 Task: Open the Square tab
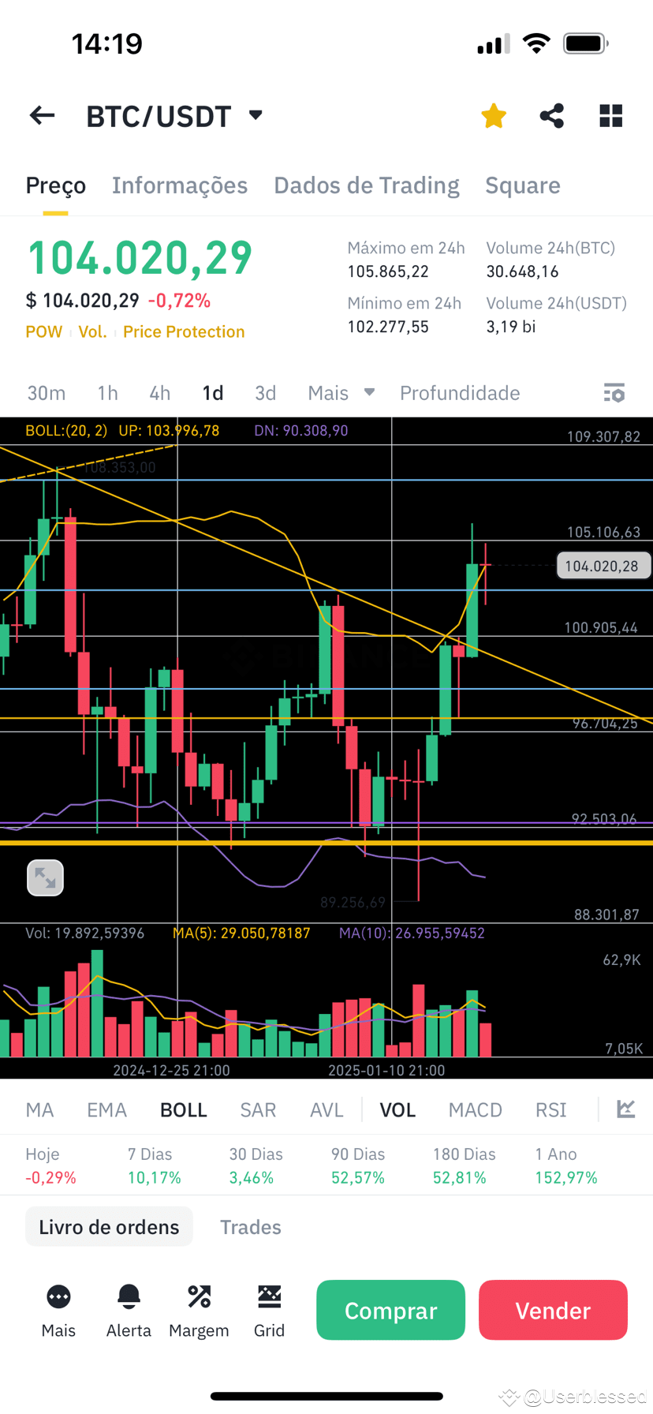[523, 185]
